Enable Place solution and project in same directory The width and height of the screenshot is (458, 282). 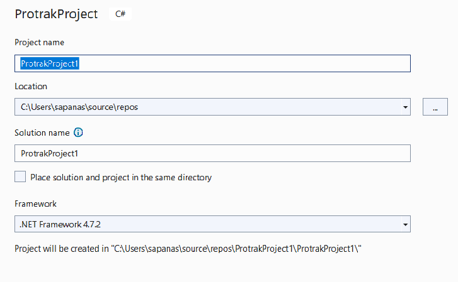[20, 177]
